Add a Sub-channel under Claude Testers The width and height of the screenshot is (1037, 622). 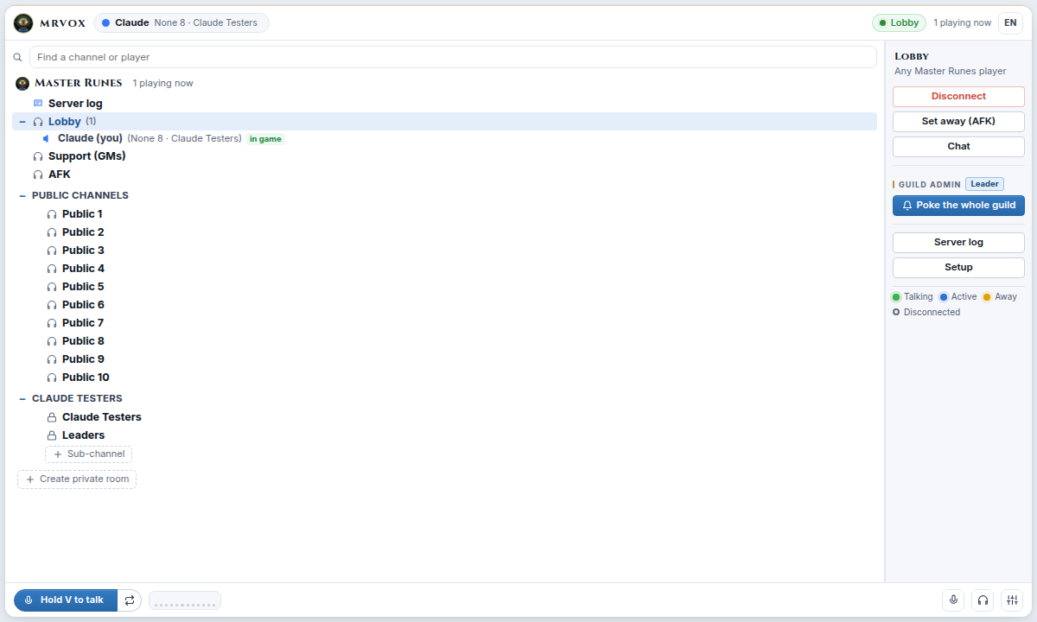[x=88, y=454]
